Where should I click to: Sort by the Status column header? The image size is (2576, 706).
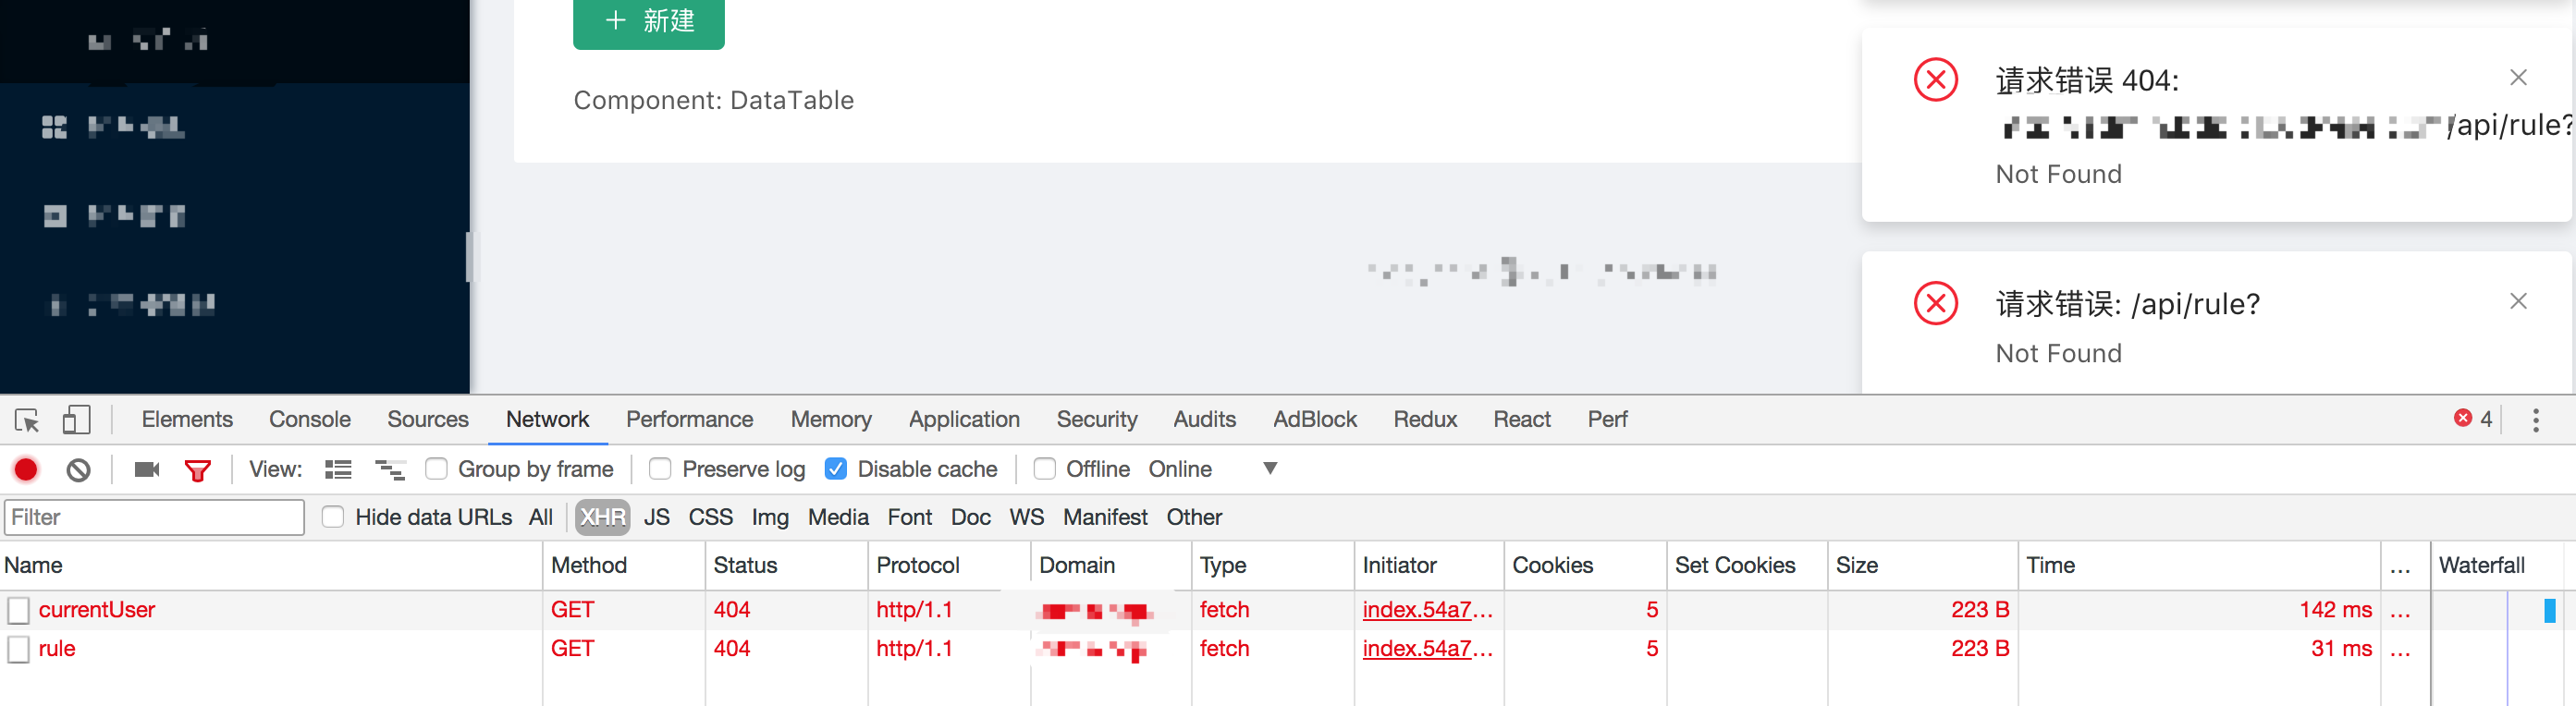point(786,566)
